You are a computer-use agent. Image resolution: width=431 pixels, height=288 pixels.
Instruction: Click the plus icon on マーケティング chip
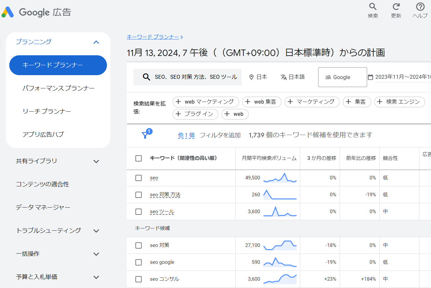(x=290, y=102)
